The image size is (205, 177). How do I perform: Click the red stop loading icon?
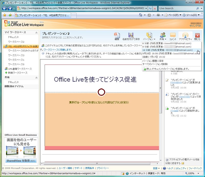(155, 8)
